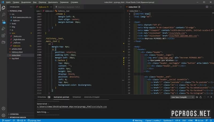The height and width of the screenshot is (122, 214).
Task: Open /img/logo.png link in index.html
Action: [x=165, y=58]
